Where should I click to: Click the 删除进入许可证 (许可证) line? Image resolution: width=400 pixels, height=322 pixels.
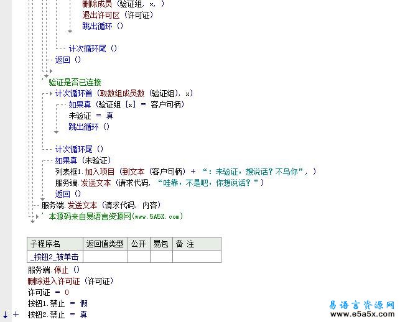pos(71,281)
